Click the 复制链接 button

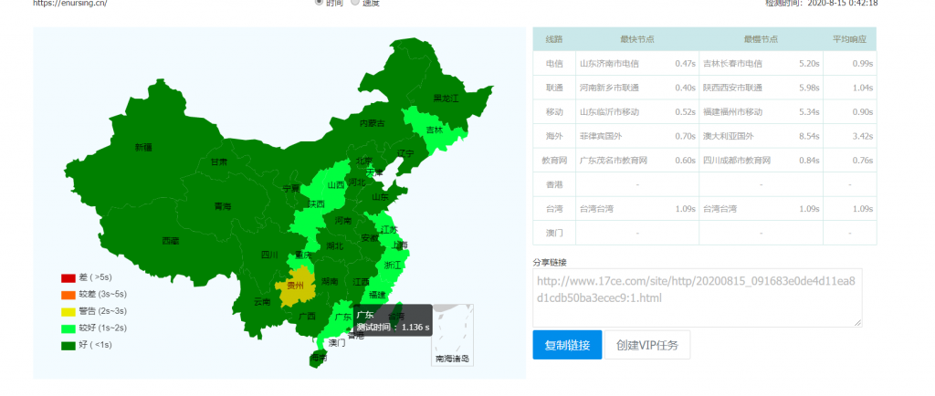[567, 346]
